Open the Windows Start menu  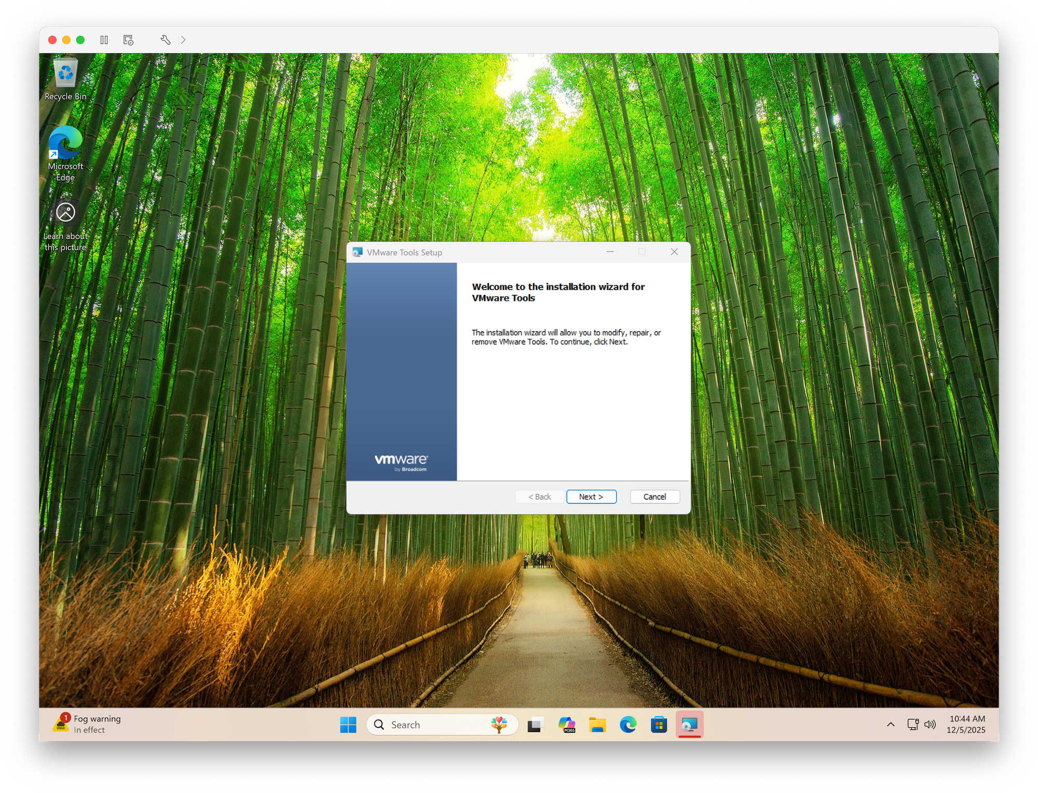(348, 724)
